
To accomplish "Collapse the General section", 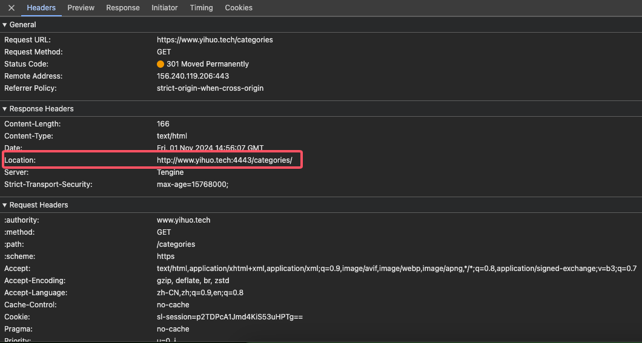I will pyautogui.click(x=5, y=25).
